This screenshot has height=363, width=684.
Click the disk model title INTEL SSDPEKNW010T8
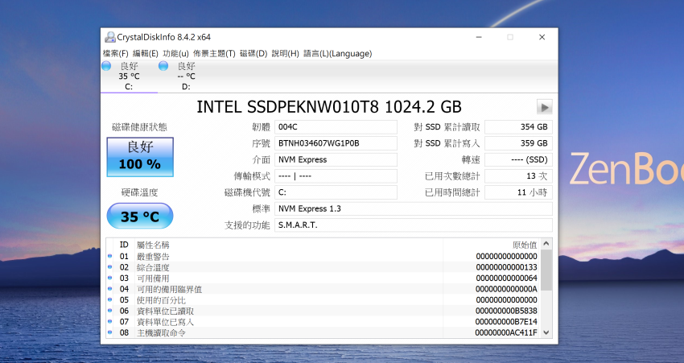[288, 107]
